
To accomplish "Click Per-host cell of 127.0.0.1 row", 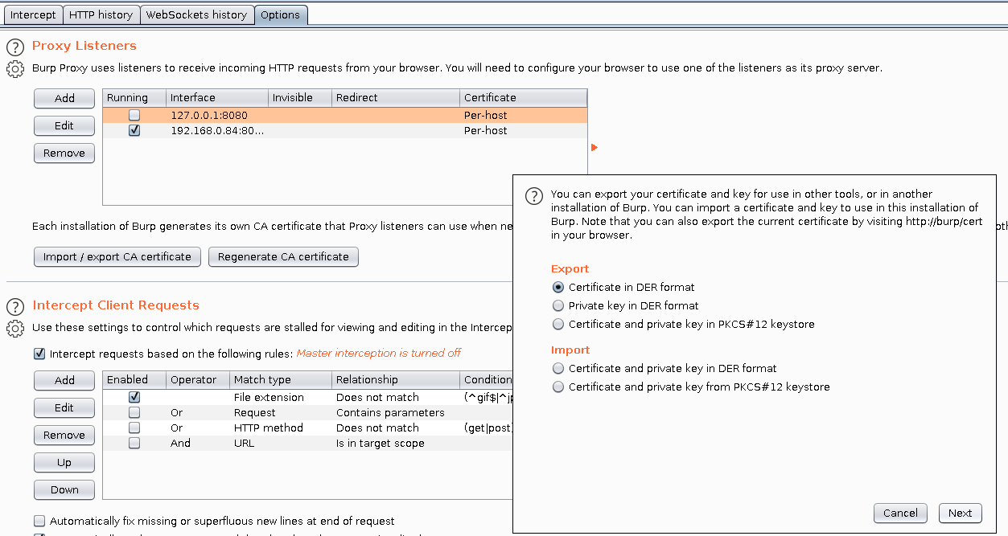I will [524, 115].
